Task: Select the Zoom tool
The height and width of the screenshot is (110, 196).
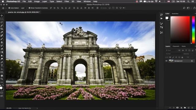Action: click(x=2, y=79)
